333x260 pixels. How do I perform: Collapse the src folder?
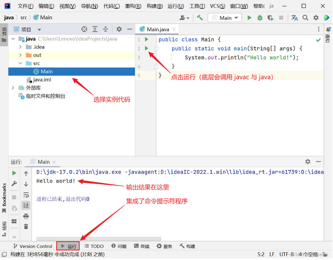click(20, 63)
